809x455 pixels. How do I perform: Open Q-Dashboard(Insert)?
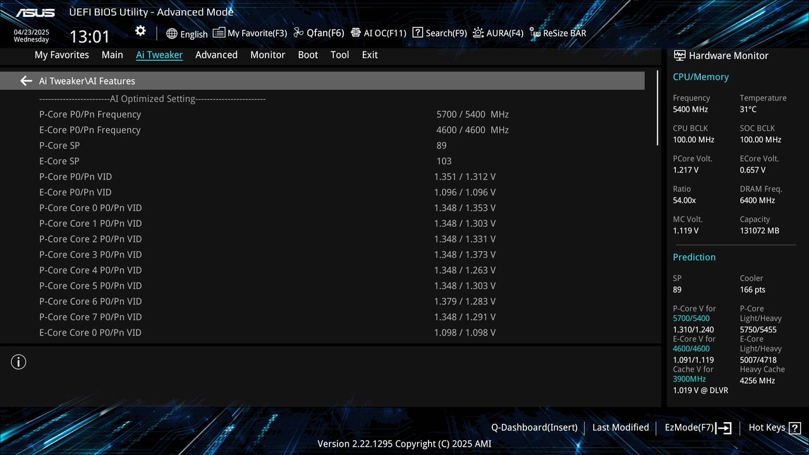(534, 428)
